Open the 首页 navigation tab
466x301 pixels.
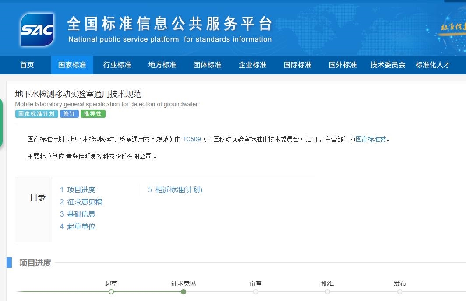click(x=27, y=65)
